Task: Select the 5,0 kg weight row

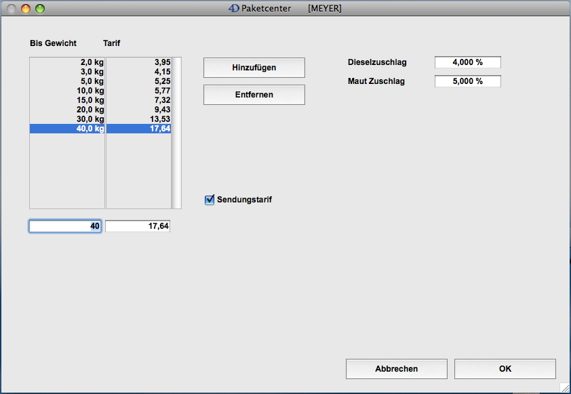Action: click(67, 81)
